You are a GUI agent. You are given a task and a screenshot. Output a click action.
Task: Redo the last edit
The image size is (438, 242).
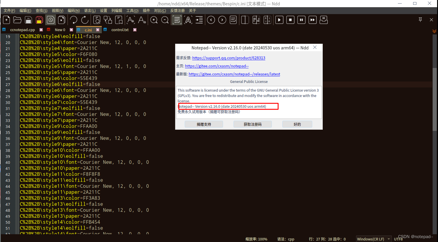[85, 20]
